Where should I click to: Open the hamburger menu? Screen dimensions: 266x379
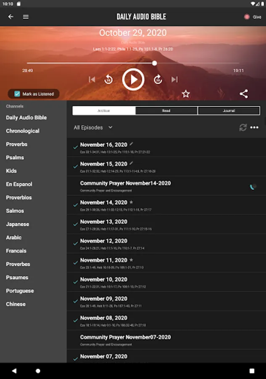coord(26,17)
